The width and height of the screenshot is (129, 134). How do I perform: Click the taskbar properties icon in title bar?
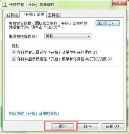5,5
